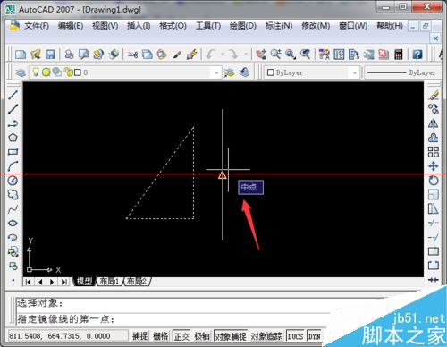Expand the undo history arrow
The image size is (447, 347).
223,55
